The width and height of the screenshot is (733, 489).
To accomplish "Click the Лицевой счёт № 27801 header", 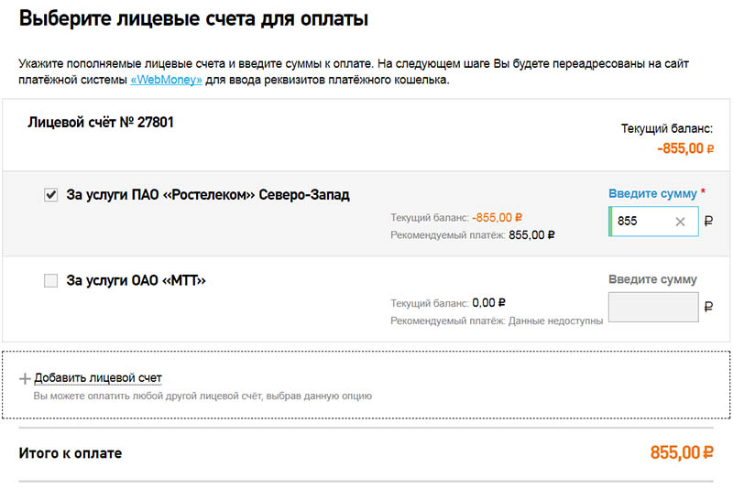I will [101, 123].
